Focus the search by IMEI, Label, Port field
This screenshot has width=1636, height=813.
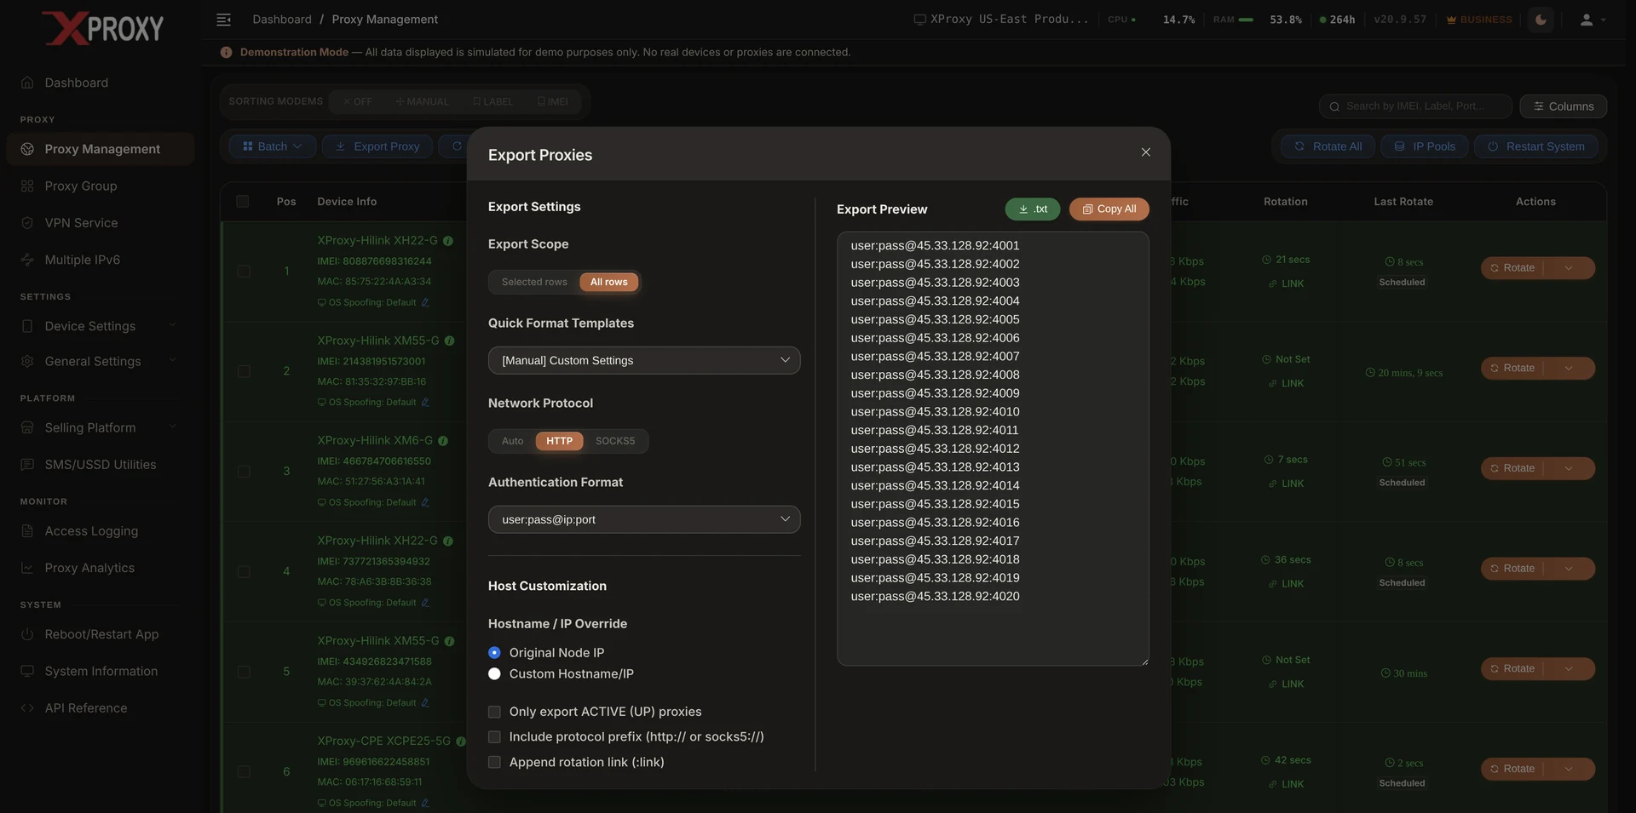tap(1415, 106)
